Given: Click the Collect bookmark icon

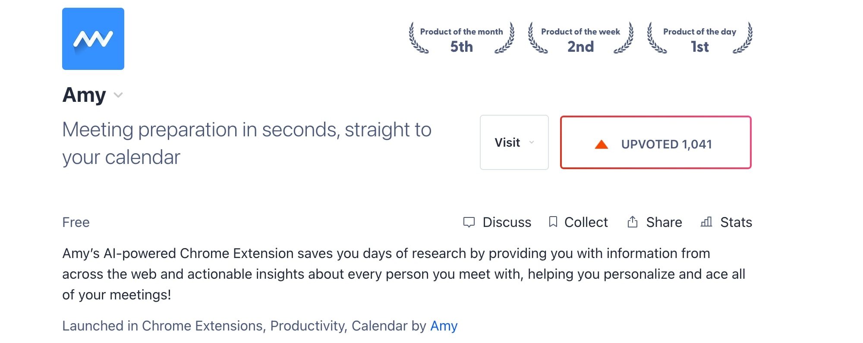Looking at the screenshot, I should click(553, 222).
